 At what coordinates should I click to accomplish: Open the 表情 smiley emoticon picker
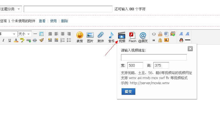[80, 37]
